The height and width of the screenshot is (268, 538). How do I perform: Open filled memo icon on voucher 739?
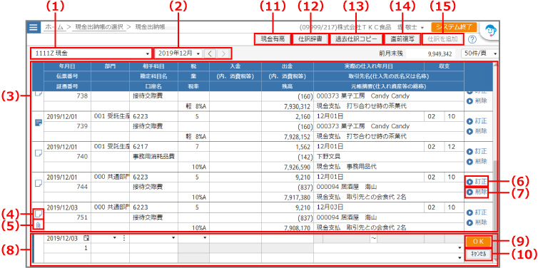pos(39,123)
